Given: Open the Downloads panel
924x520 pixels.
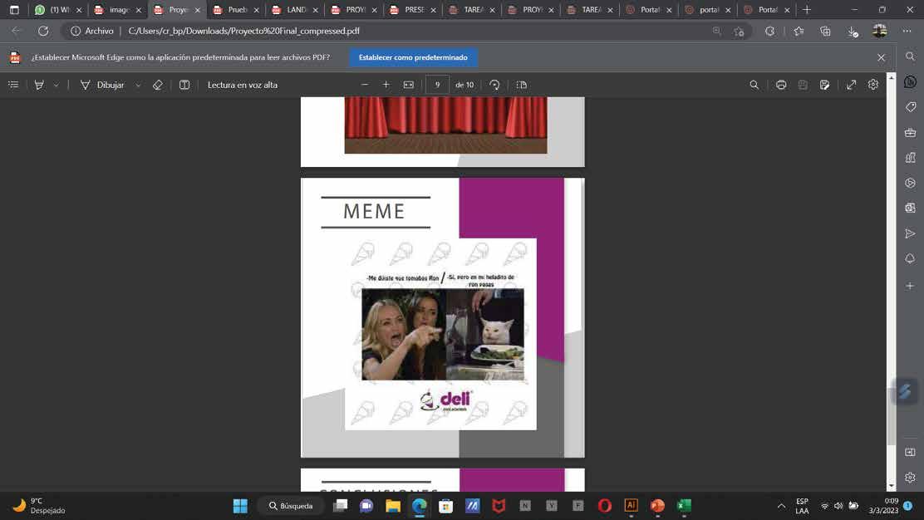Looking at the screenshot, I should pos(853,32).
